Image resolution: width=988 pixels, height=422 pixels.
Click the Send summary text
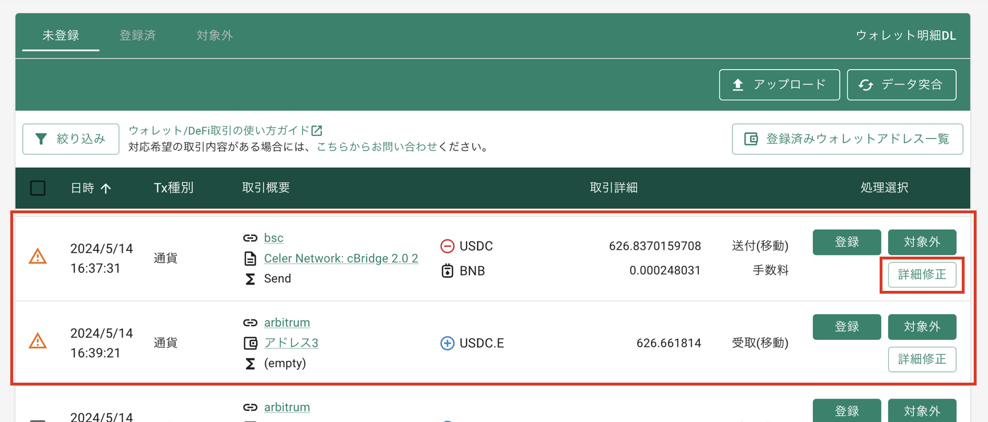coord(278,279)
